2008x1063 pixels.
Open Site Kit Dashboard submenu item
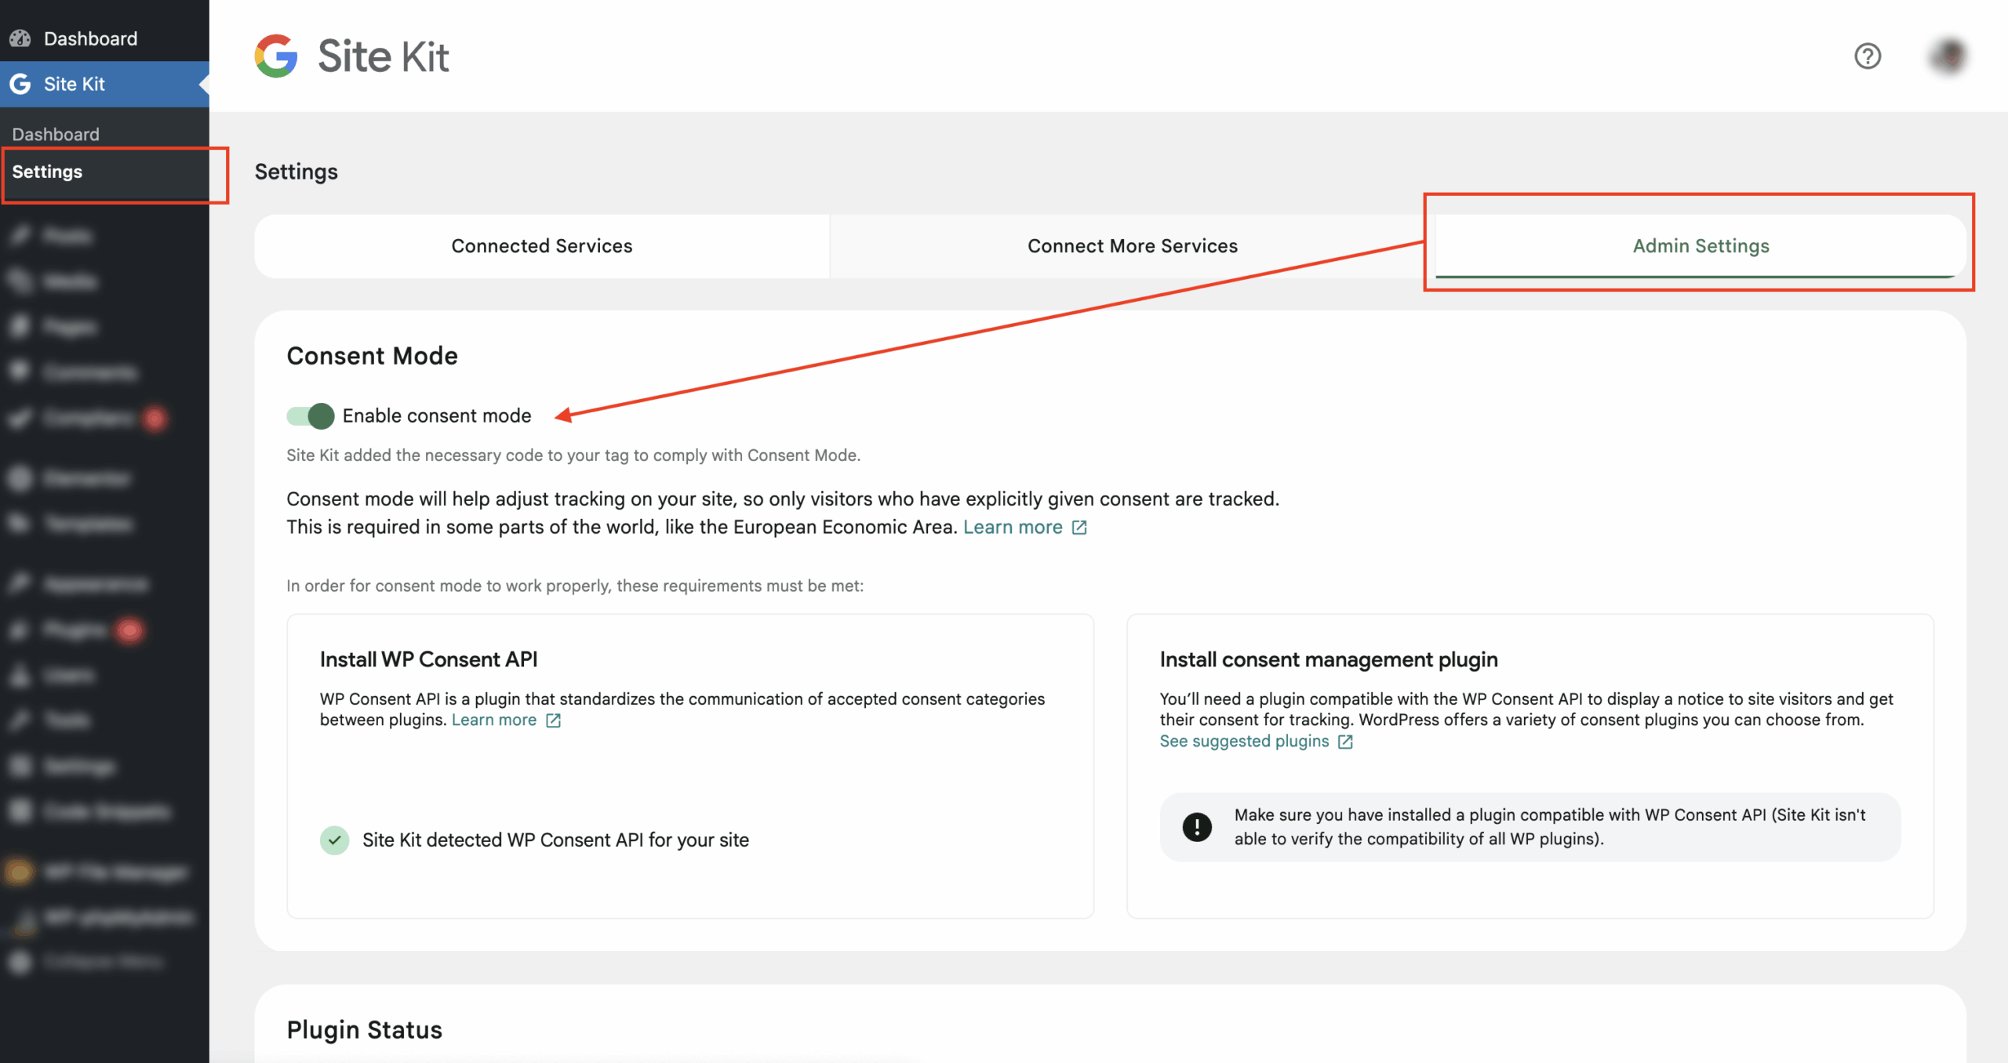tap(56, 134)
